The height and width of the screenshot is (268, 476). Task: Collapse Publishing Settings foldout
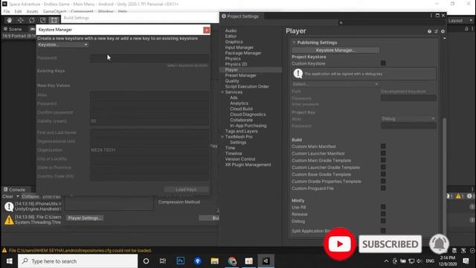pyautogui.click(x=294, y=42)
